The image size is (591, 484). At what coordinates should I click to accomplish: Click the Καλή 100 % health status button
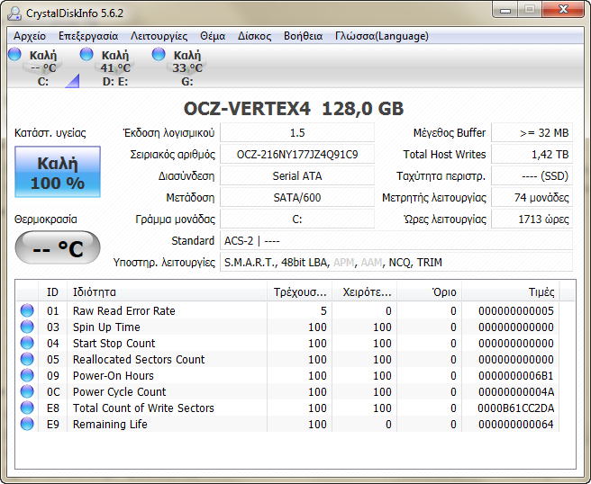click(x=58, y=172)
